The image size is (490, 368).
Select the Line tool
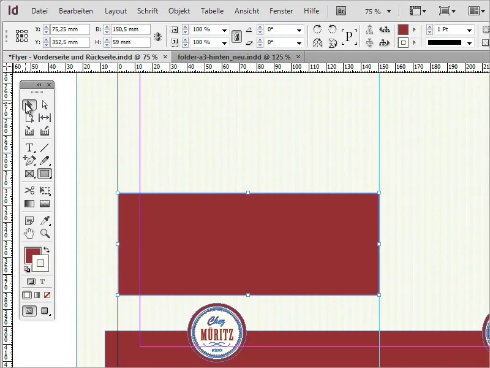(45, 147)
